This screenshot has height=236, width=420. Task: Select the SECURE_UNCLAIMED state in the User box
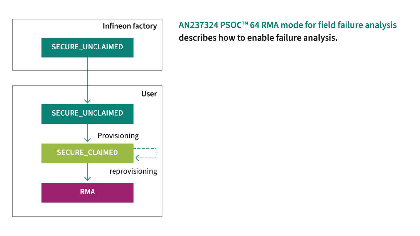point(87,113)
